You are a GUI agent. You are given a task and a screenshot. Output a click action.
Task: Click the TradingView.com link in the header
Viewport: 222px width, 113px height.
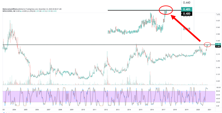32,9
